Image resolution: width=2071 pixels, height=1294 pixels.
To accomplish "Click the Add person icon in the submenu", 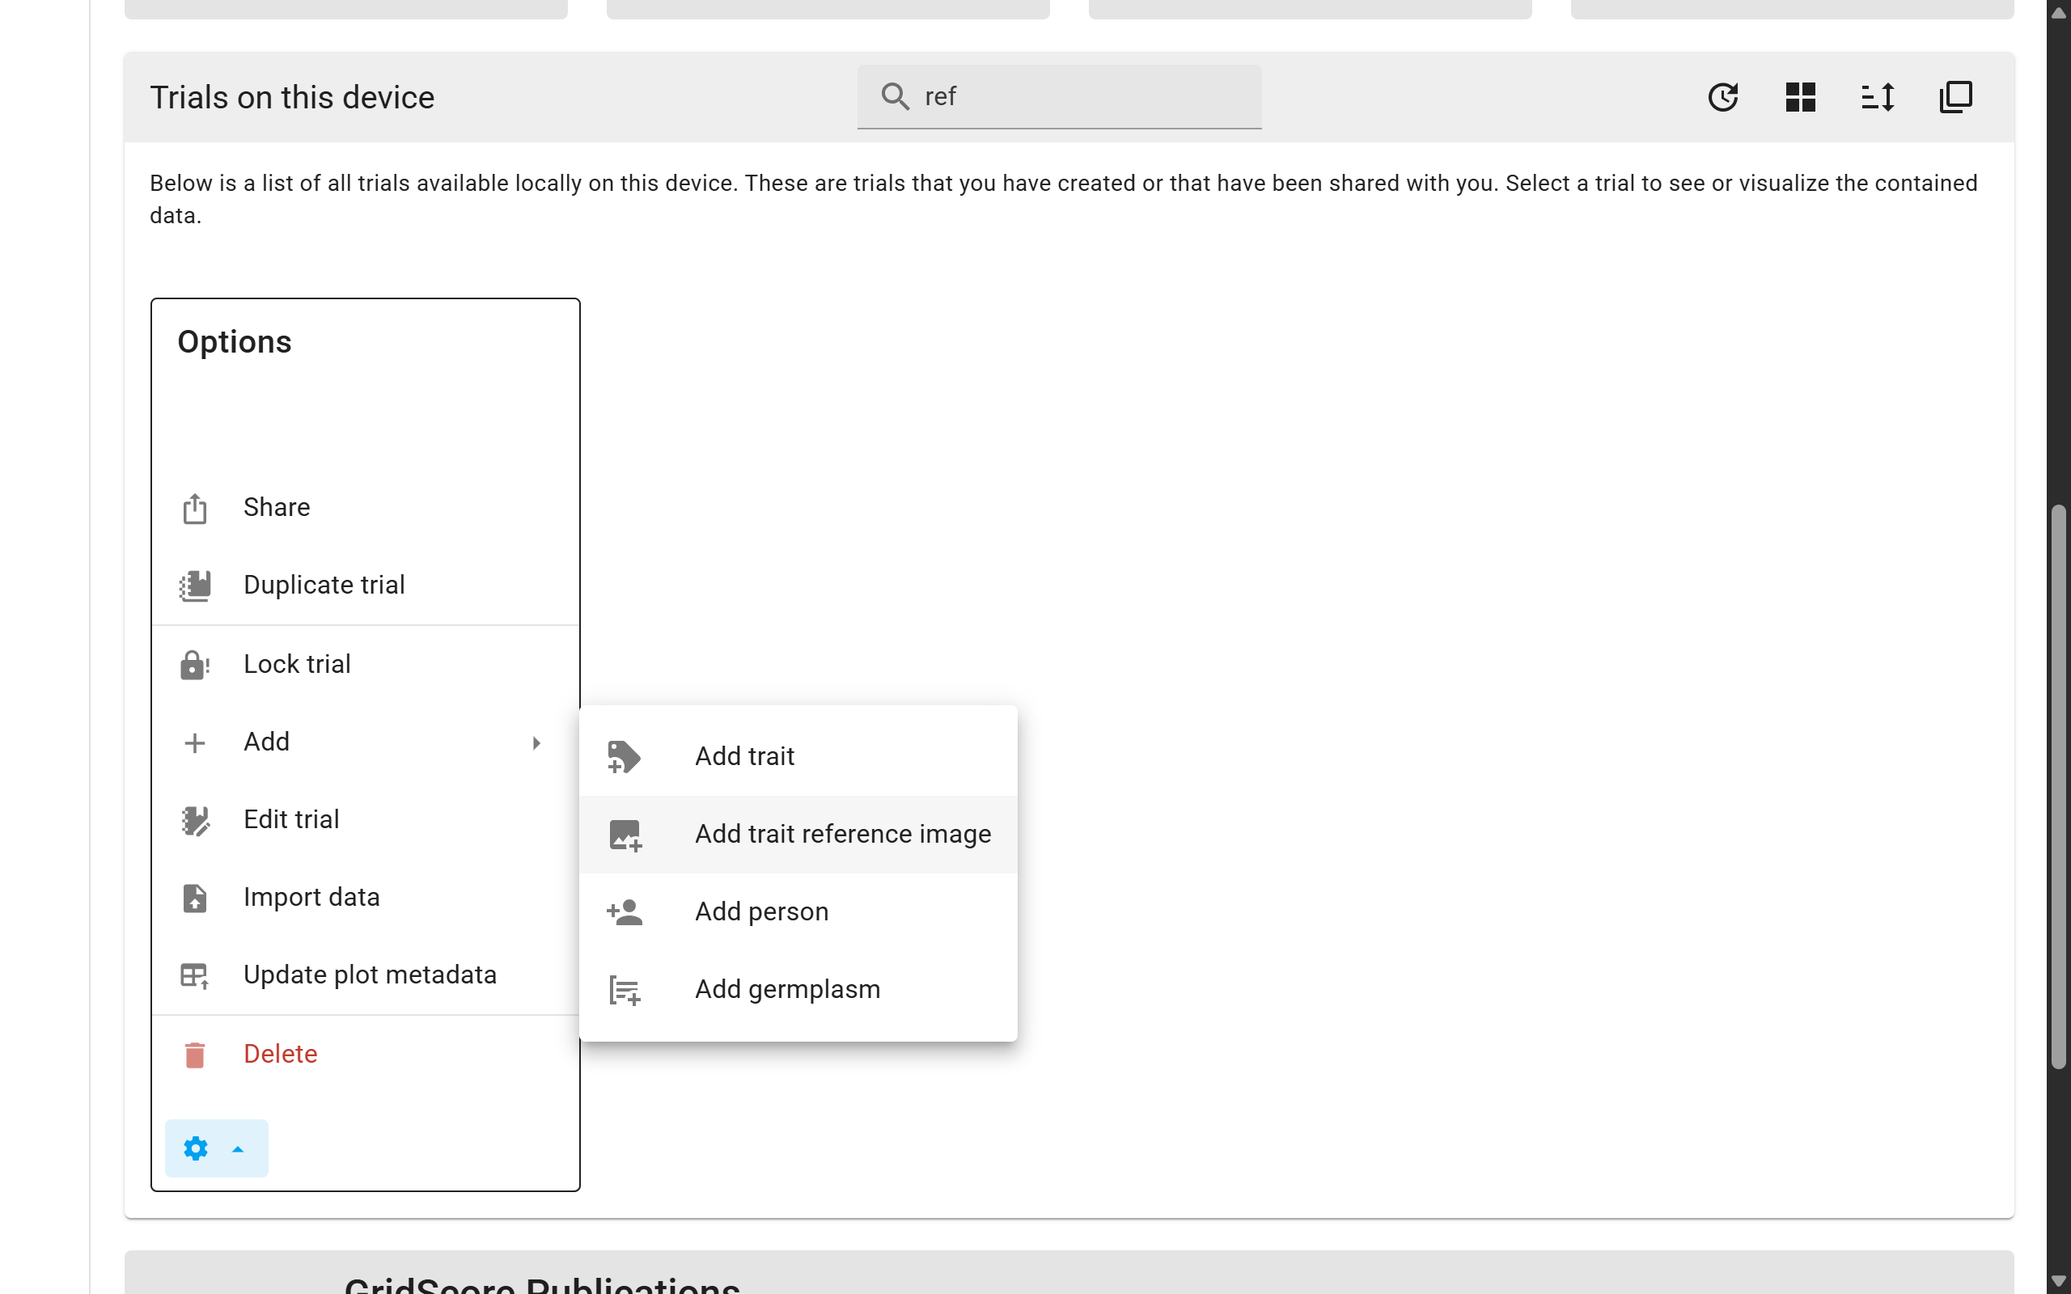I will (x=625, y=911).
